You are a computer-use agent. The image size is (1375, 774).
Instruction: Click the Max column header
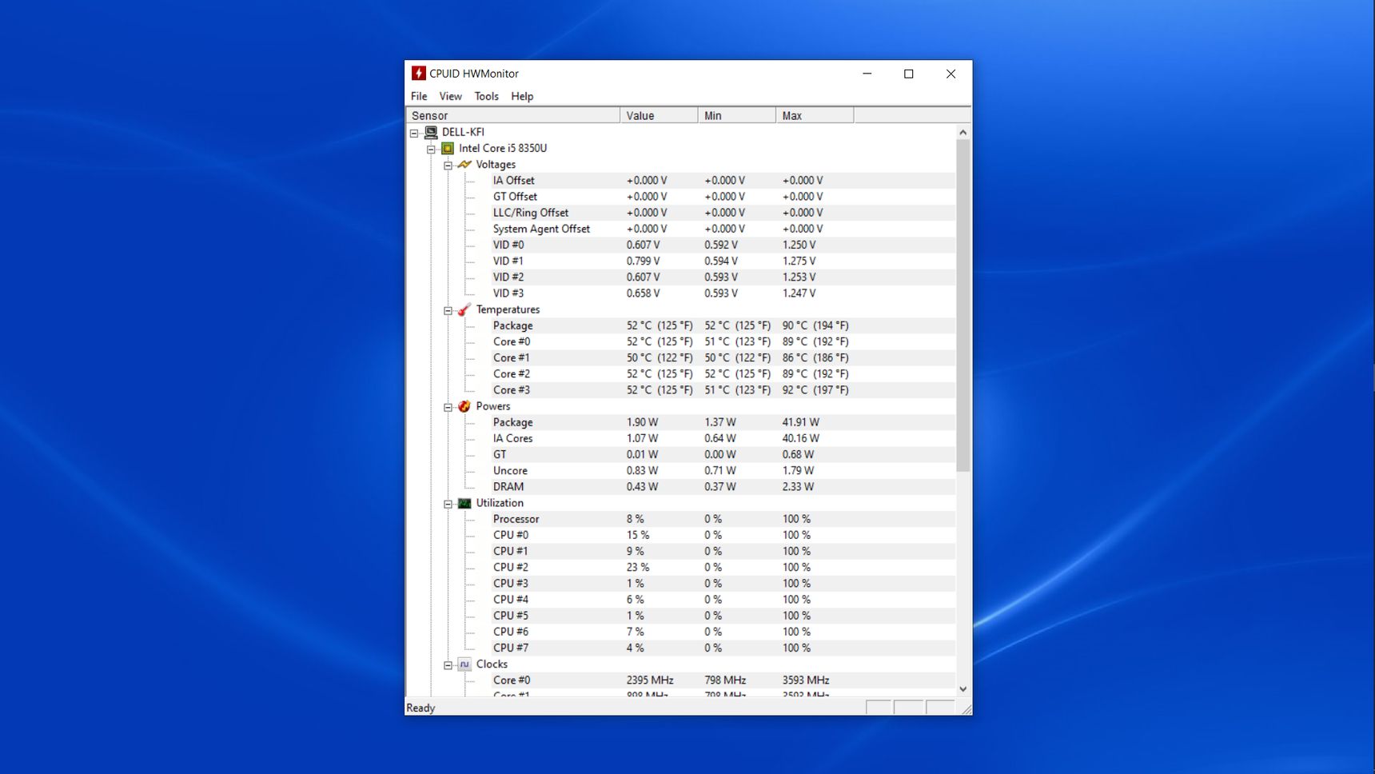click(815, 116)
